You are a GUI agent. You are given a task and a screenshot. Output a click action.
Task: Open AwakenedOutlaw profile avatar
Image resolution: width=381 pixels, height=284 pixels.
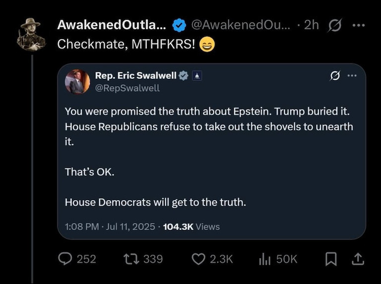click(x=31, y=35)
